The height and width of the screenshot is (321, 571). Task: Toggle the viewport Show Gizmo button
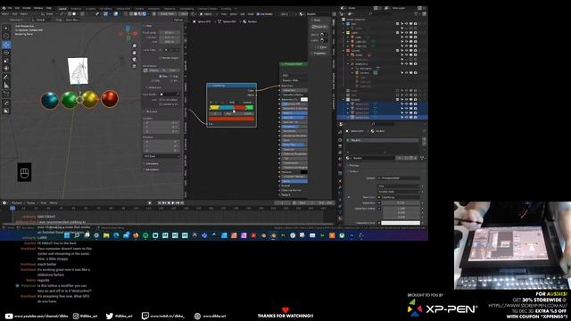coord(106,14)
